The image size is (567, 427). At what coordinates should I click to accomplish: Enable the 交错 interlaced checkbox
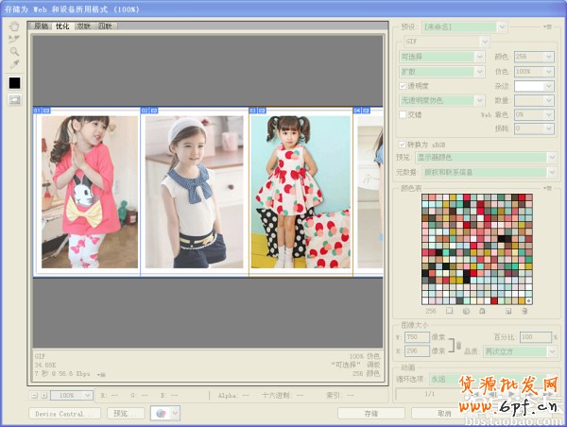click(x=403, y=114)
